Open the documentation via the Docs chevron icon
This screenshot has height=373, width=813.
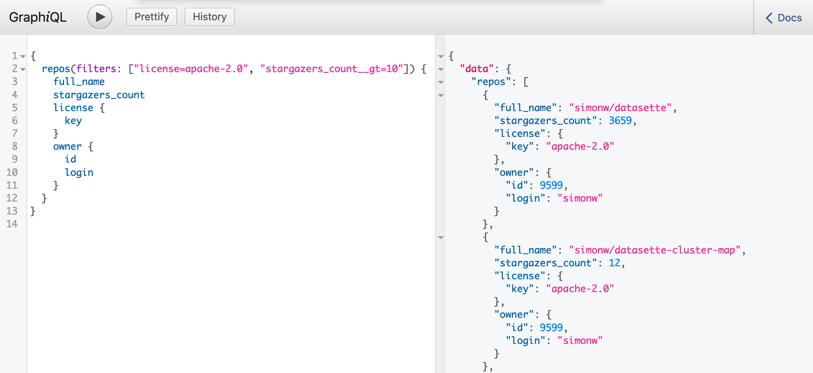point(769,18)
